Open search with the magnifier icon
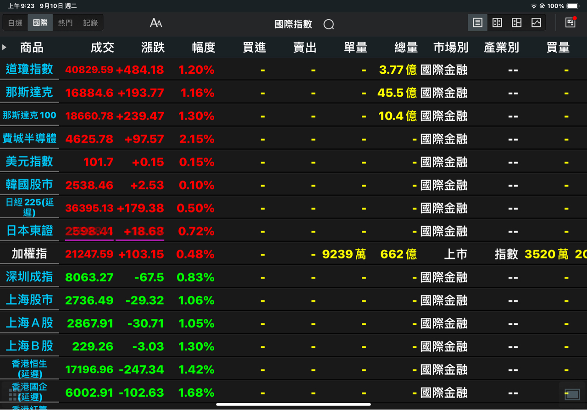587x410 pixels. coord(329,24)
